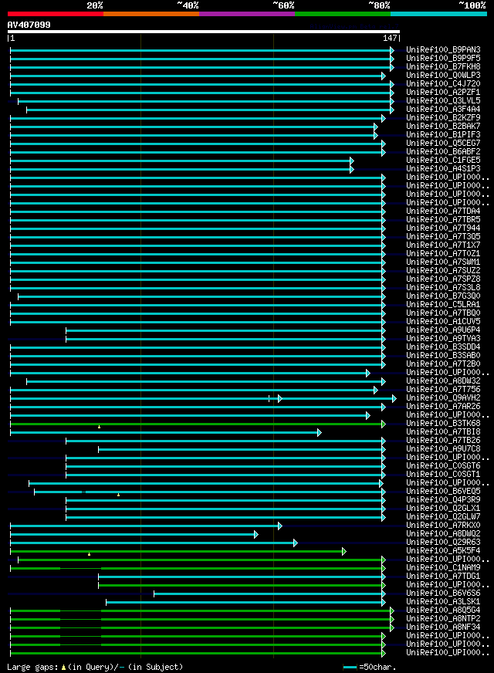Click the UniRef100_A4S1P3 entry
The width and height of the screenshot is (494, 673).
coord(443,169)
